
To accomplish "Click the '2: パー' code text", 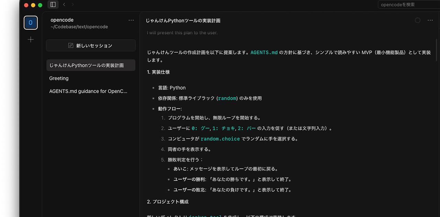I will point(247,128).
